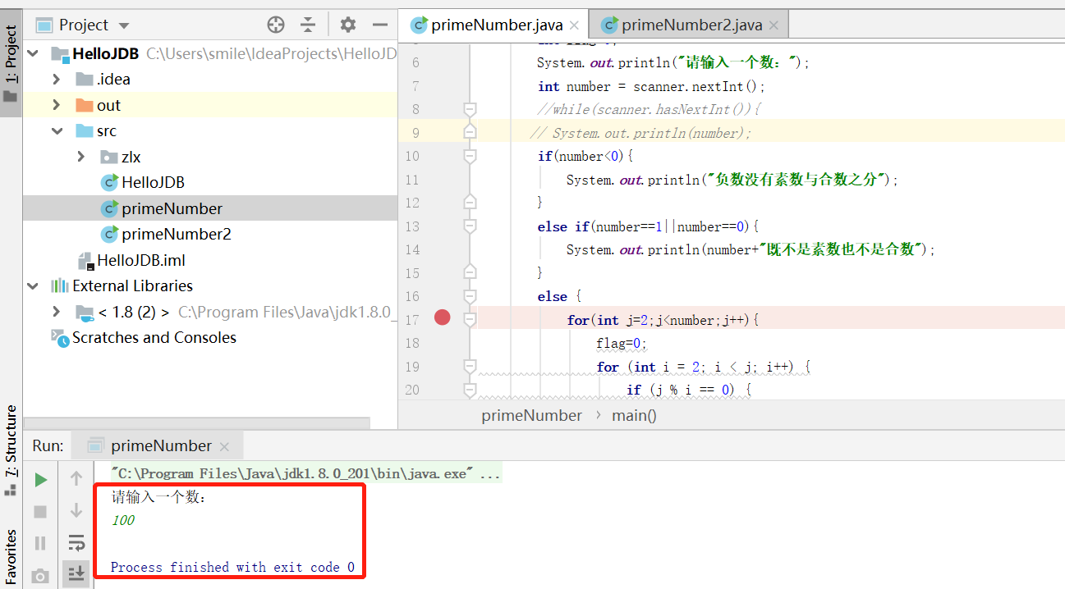Screen dimensions: 1065x589
Task: Collapse External Libraries node
Action: coord(33,286)
